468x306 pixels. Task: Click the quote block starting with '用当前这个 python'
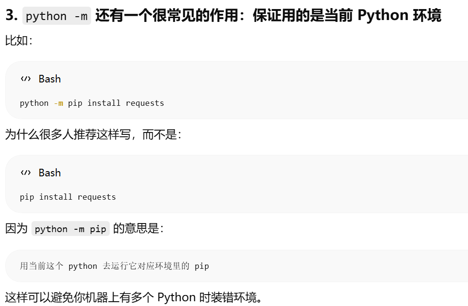237,266
